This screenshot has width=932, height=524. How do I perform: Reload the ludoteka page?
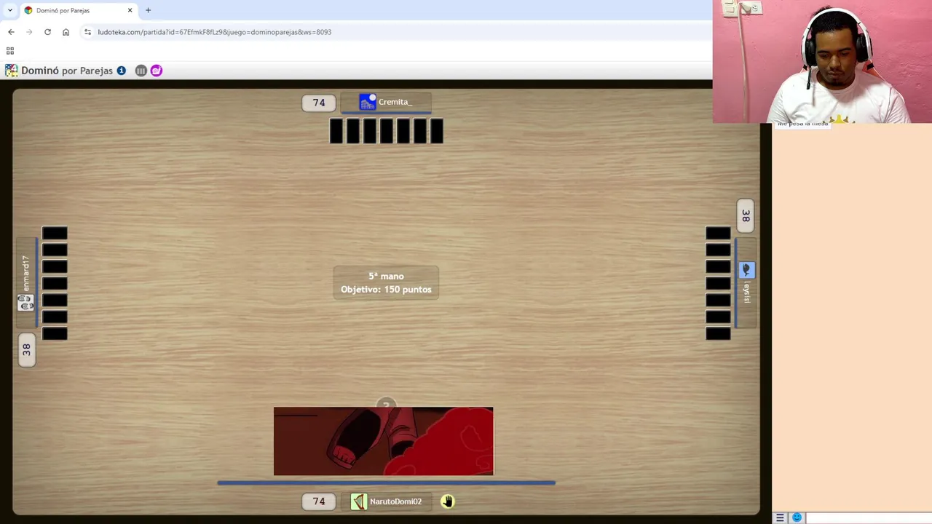tap(47, 32)
